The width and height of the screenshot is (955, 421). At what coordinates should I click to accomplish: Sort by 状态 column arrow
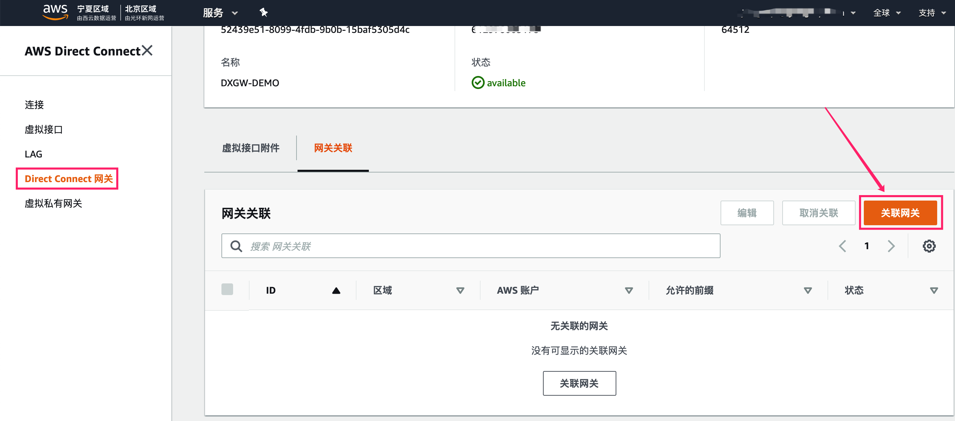934,291
